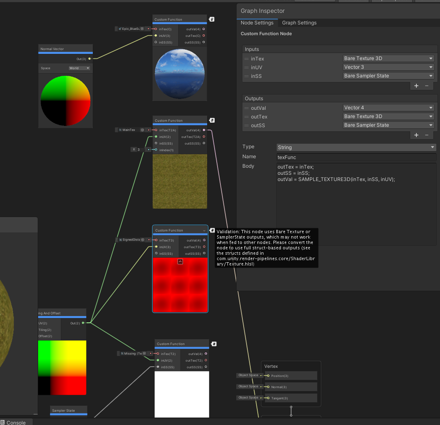
Task: Open the outVal Vector 4 type dropdown
Action: (388, 108)
